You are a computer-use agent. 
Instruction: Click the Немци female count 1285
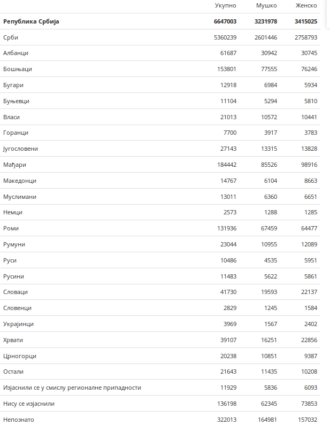309,213
